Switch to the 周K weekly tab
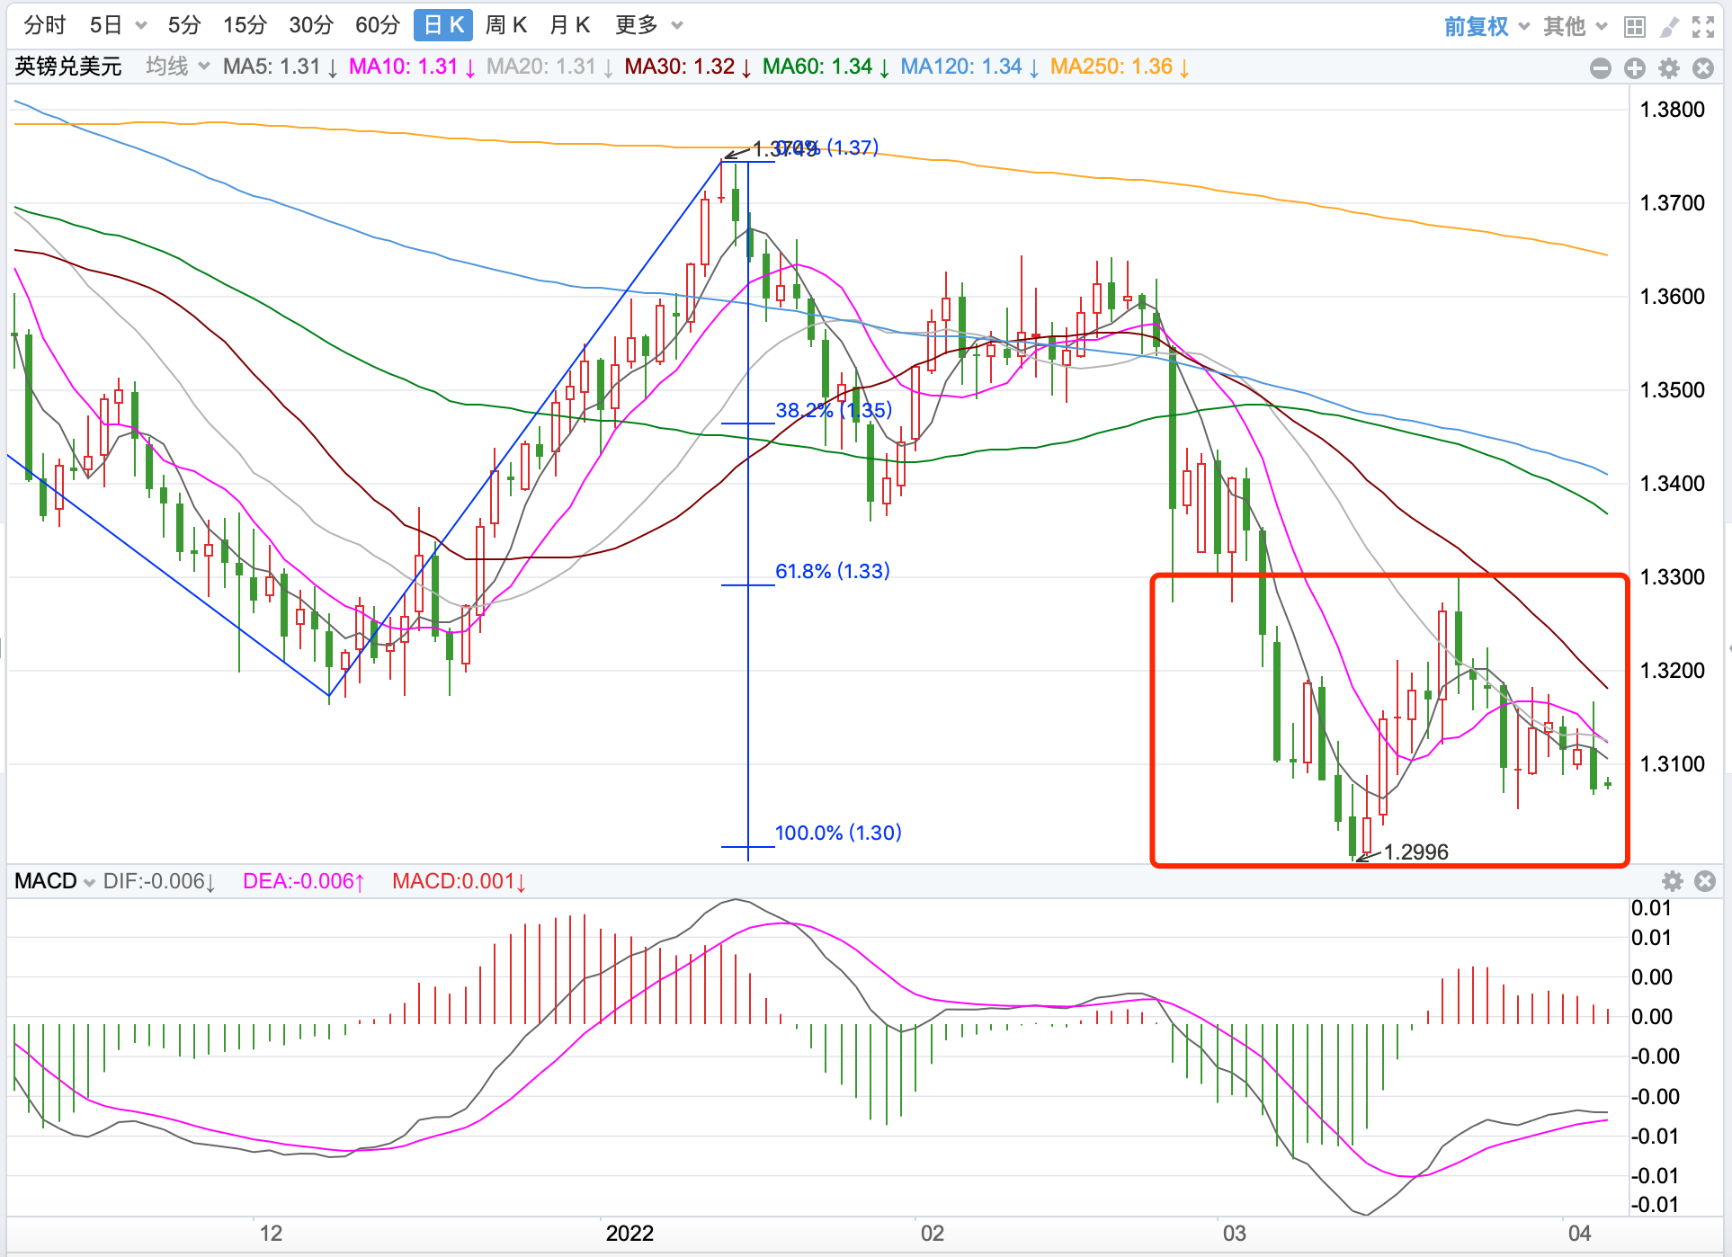Image resolution: width=1732 pixels, height=1257 pixels. click(x=506, y=25)
